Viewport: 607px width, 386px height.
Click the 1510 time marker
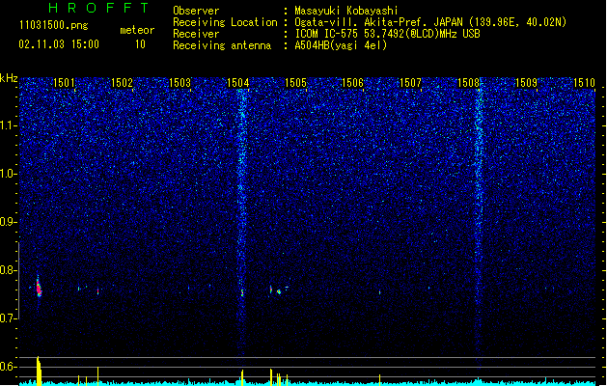point(584,82)
